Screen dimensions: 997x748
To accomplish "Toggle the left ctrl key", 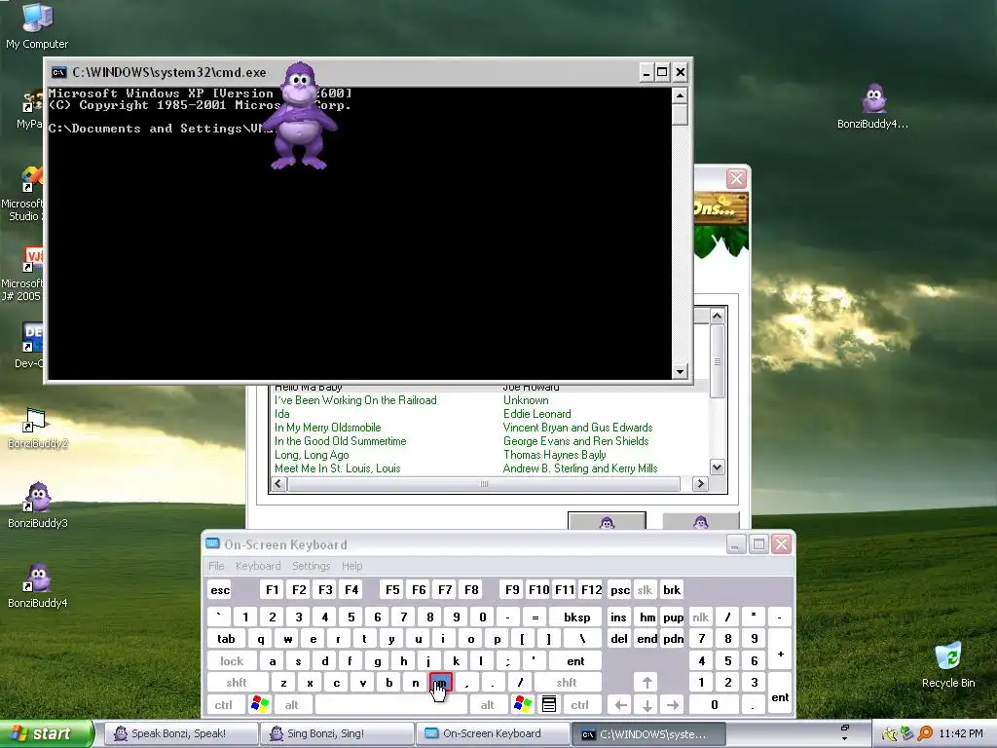I will pos(223,705).
